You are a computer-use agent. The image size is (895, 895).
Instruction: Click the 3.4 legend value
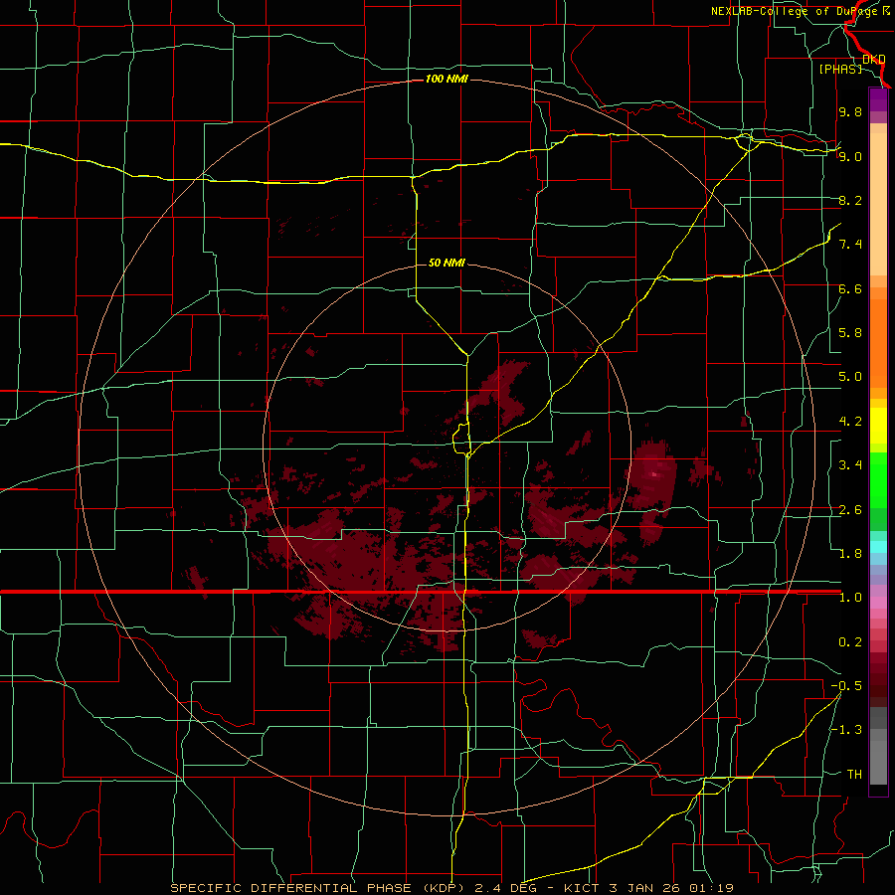(850, 465)
